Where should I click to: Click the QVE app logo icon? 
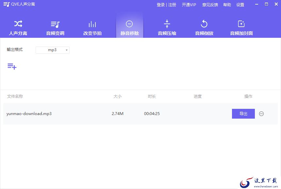pos(7,5)
